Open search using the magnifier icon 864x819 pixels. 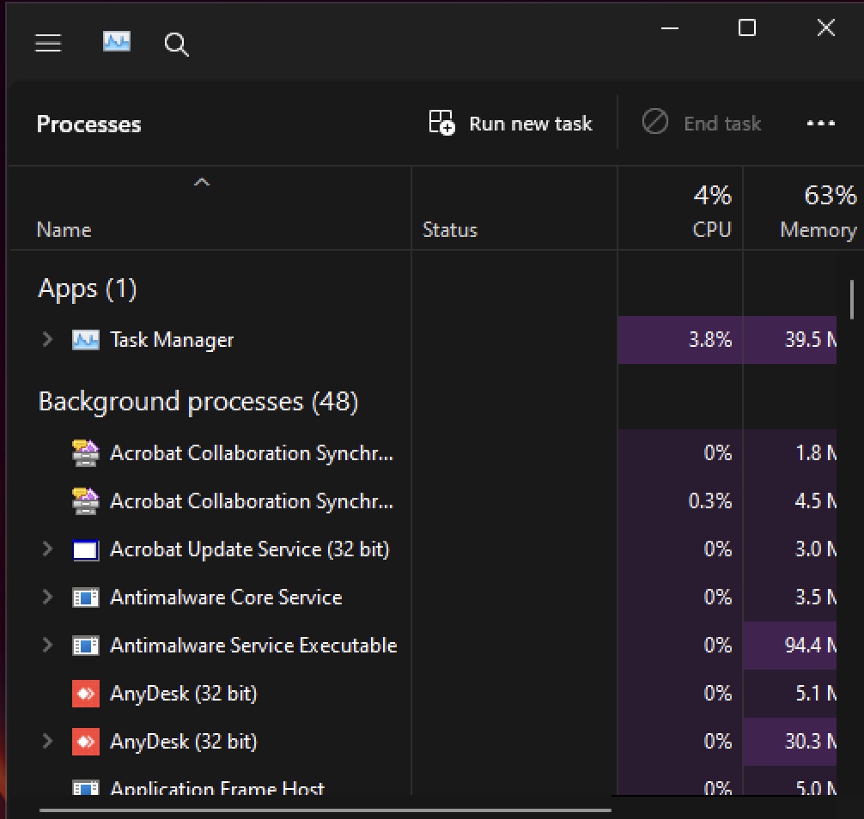(176, 45)
